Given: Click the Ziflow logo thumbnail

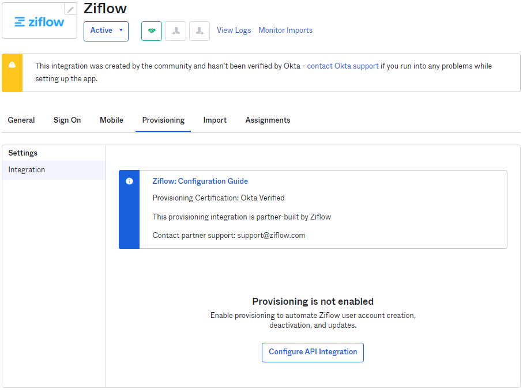Looking at the screenshot, I should click(39, 22).
